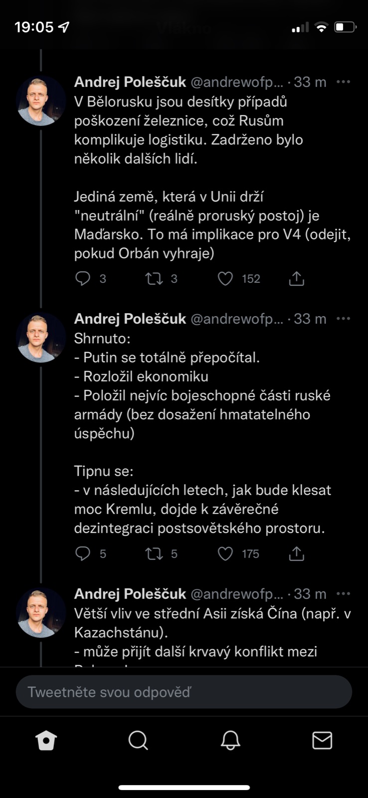Tap the Andrej Poleščuk name on 'Shrnuto' tweet

click(130, 319)
